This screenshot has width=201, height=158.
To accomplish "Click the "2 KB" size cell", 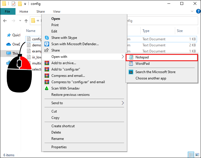I will point(192,45).
